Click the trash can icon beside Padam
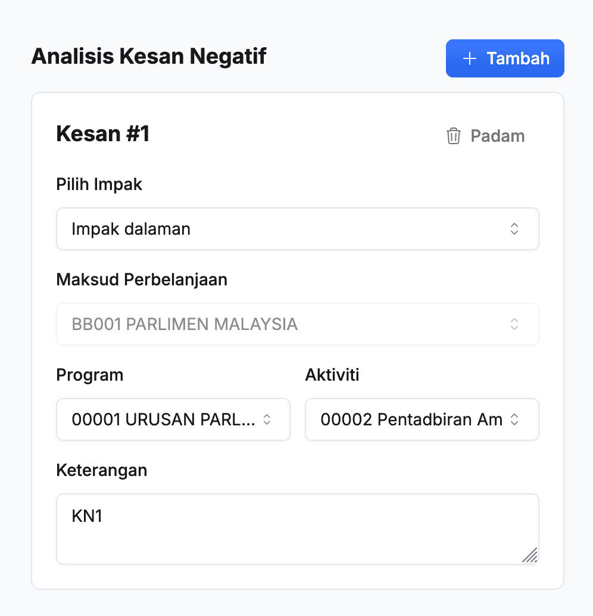The image size is (593, 616). pyautogui.click(x=454, y=136)
